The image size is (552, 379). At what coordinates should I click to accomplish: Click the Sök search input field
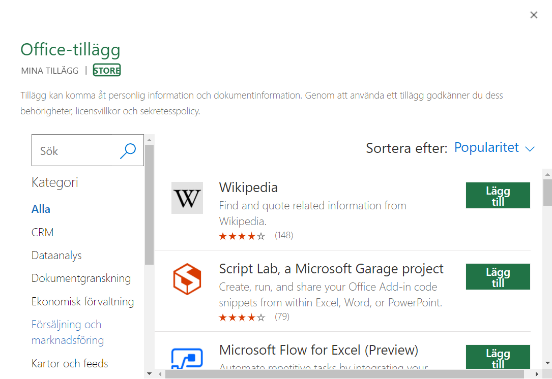coord(76,150)
